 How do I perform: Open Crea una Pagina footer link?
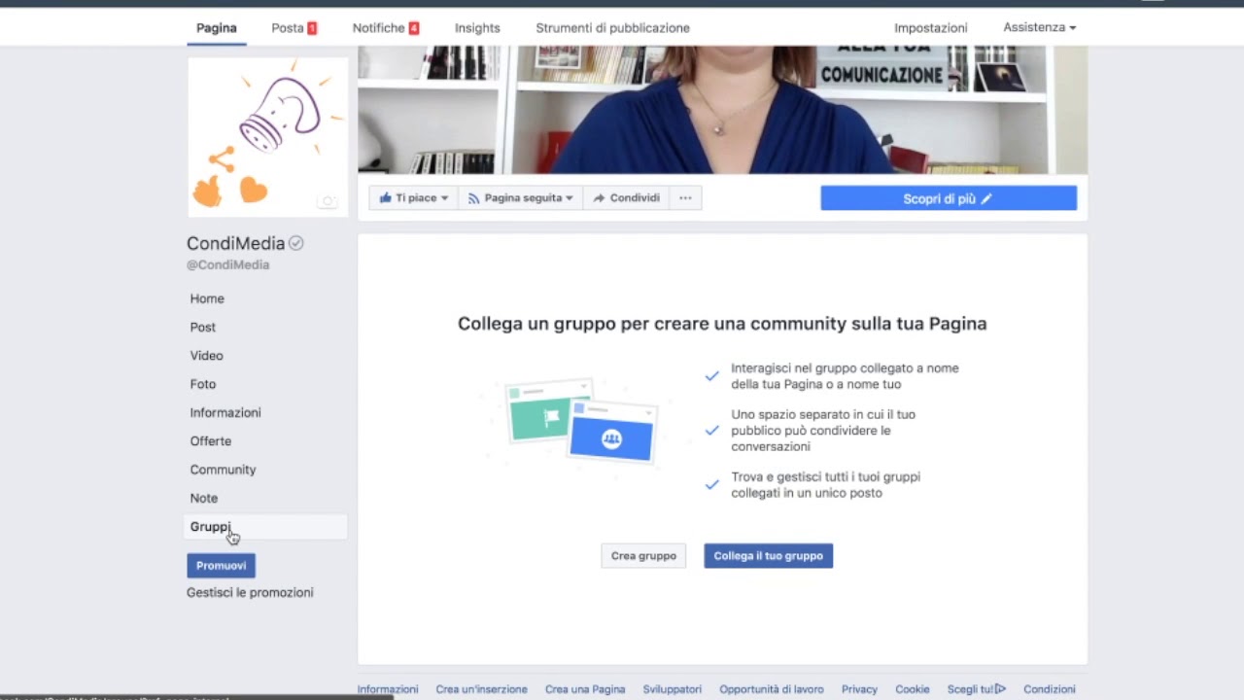(x=585, y=689)
